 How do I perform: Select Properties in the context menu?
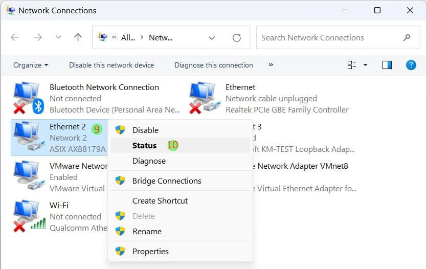pyautogui.click(x=150, y=251)
